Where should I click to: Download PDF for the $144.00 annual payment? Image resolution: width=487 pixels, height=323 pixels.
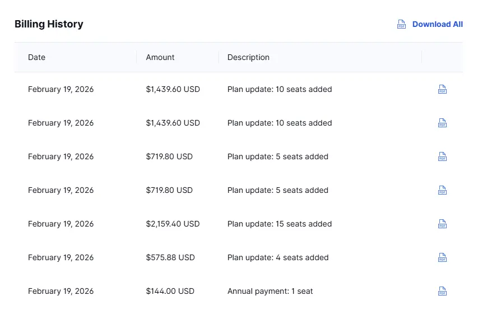(x=442, y=291)
